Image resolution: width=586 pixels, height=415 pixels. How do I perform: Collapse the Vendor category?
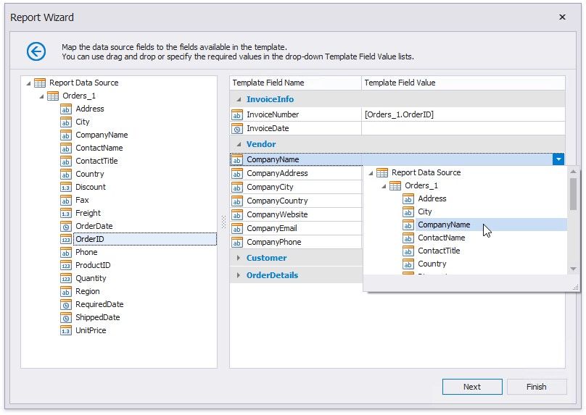(238, 144)
